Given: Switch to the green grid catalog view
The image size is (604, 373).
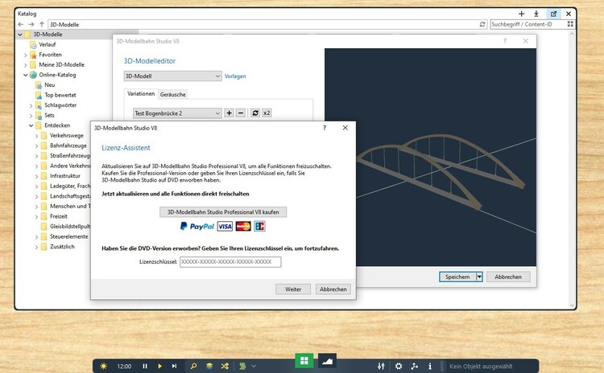Looking at the screenshot, I should (304, 360).
